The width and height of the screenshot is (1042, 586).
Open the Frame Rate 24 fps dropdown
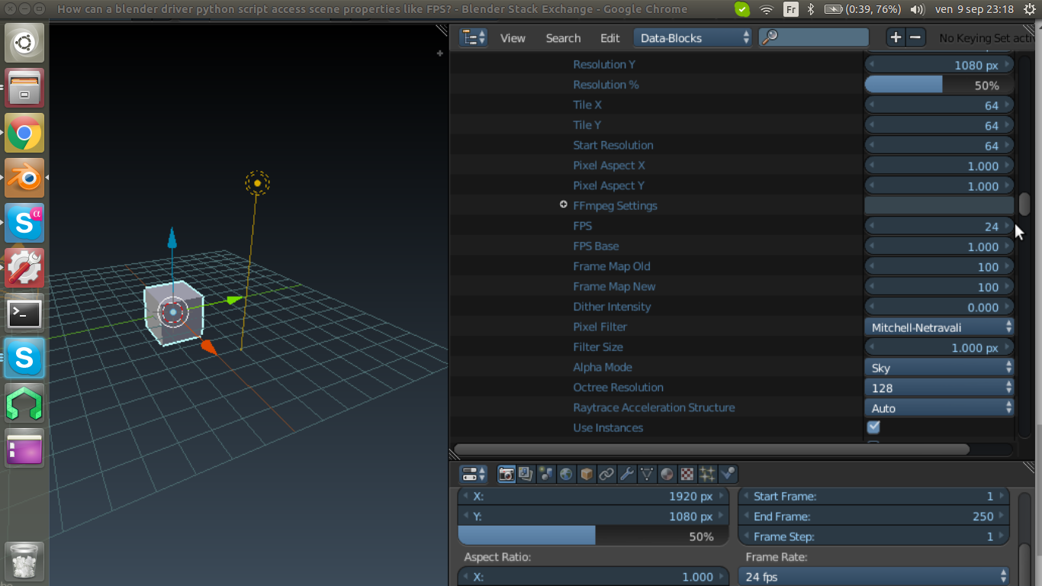[874, 577]
